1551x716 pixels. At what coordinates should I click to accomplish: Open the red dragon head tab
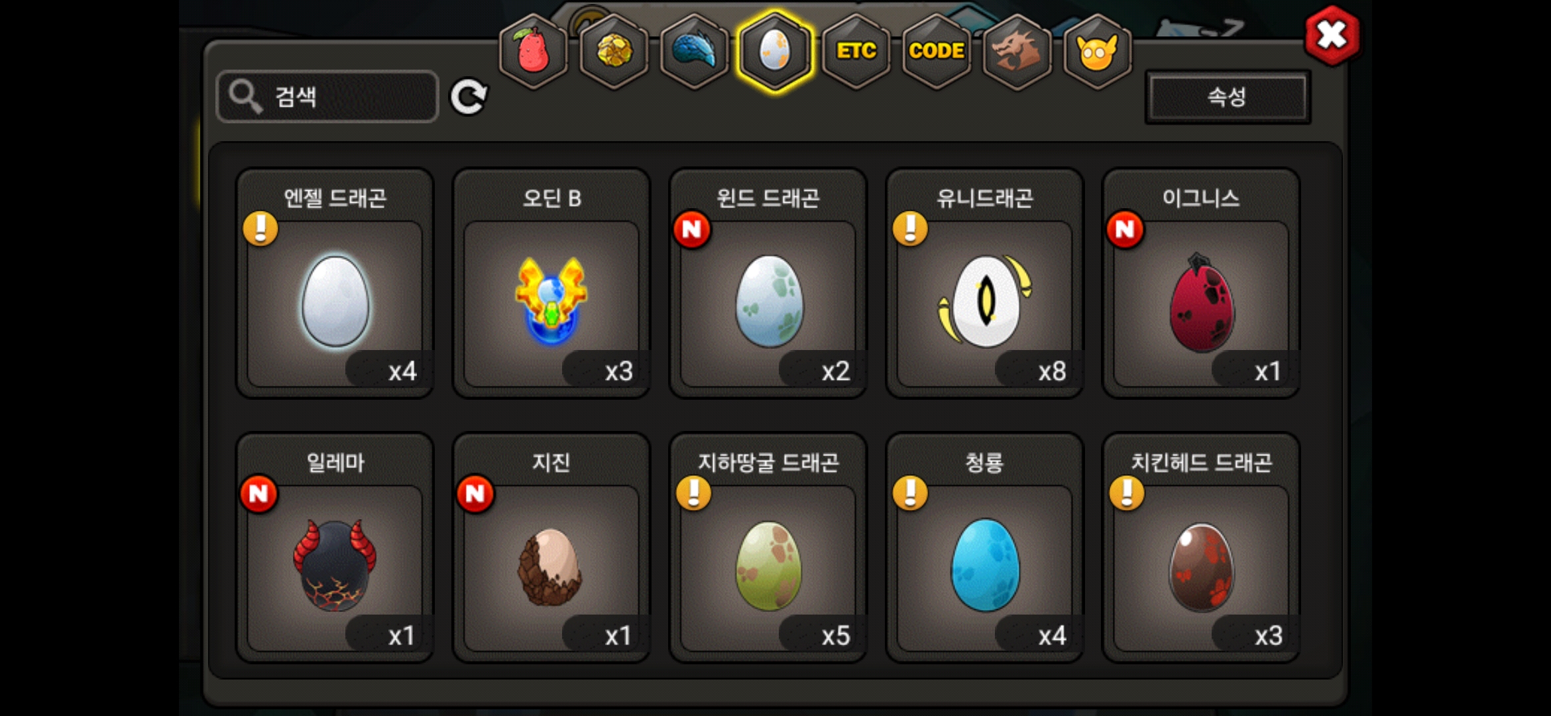[1017, 51]
